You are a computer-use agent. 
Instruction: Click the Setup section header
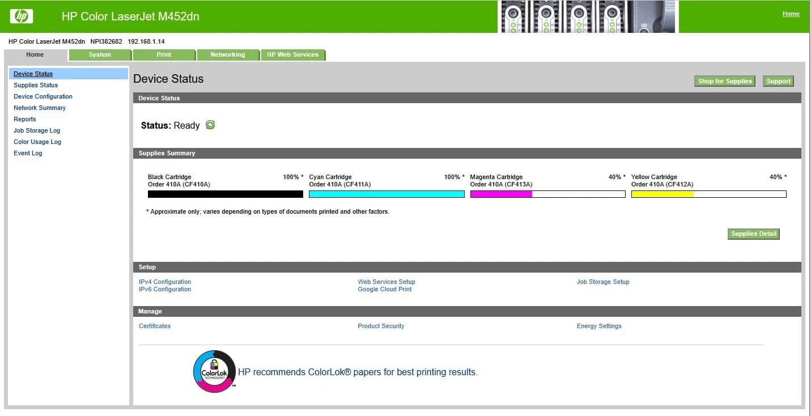coord(467,267)
